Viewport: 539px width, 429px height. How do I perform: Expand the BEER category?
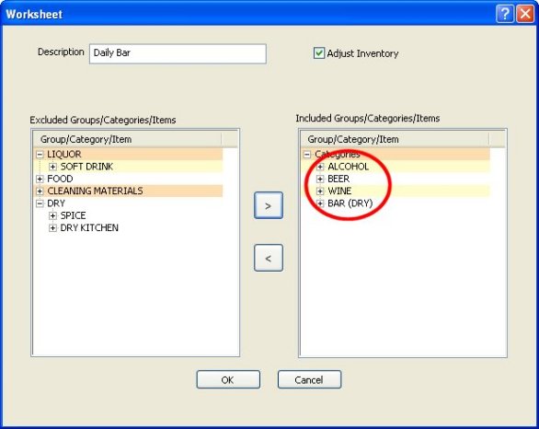coord(320,179)
